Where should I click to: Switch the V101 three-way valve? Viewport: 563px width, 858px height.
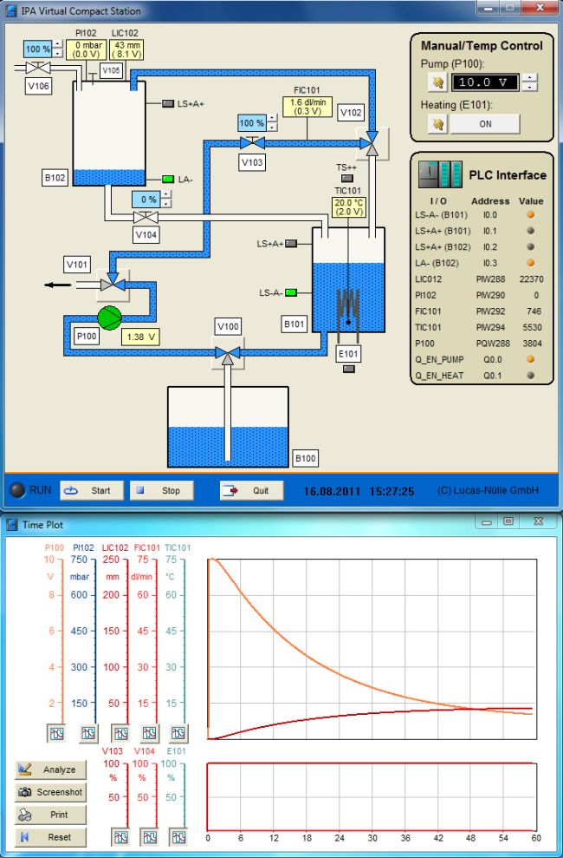[113, 285]
